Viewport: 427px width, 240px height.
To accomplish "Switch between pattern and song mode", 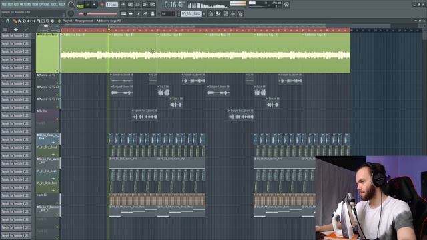I will tap(80, 5).
